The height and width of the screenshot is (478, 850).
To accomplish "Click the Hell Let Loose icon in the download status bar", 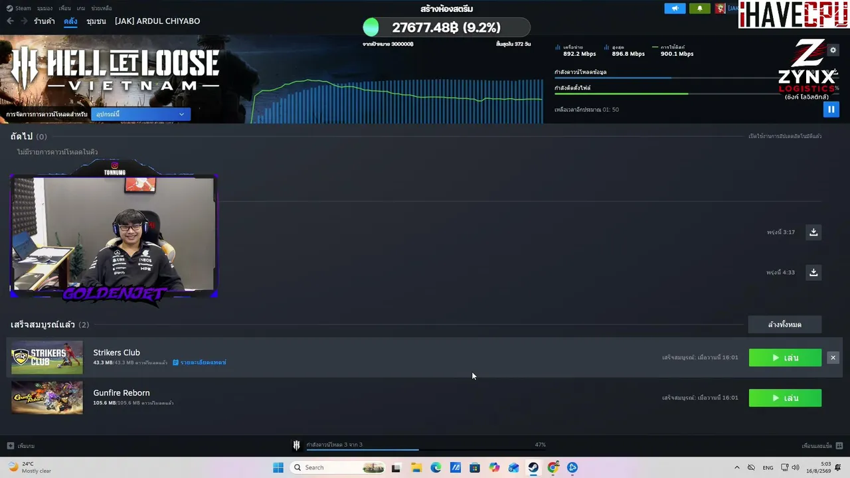I will point(297,445).
